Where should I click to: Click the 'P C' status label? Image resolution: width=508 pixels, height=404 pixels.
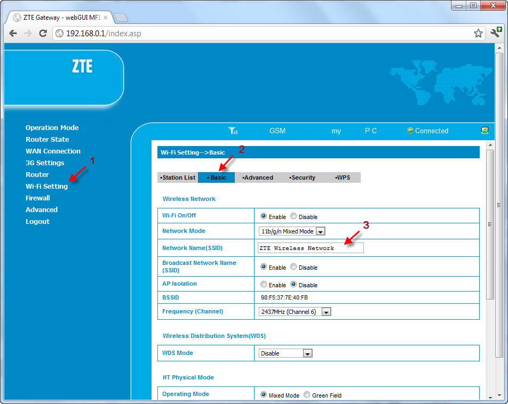[x=371, y=131]
